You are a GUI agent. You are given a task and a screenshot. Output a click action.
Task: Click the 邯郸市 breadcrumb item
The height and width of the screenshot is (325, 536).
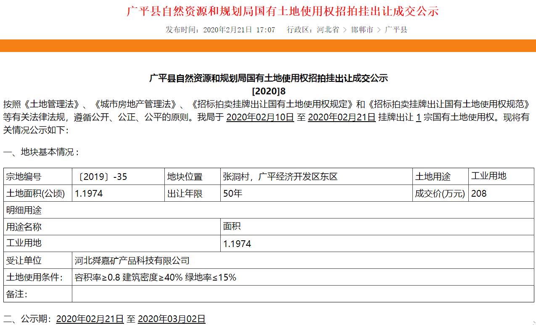pyautogui.click(x=362, y=30)
